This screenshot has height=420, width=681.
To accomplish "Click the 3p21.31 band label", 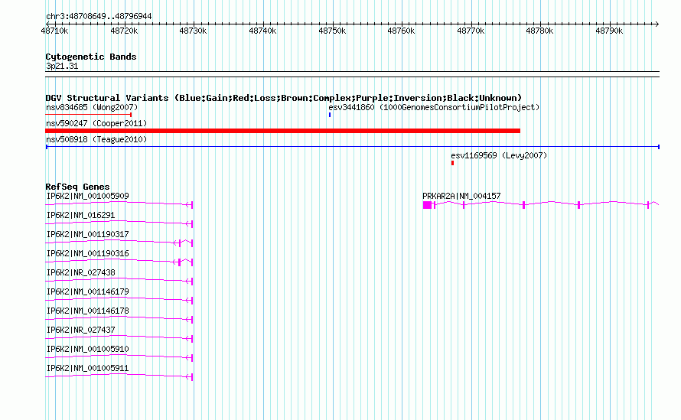I will 62,66.
